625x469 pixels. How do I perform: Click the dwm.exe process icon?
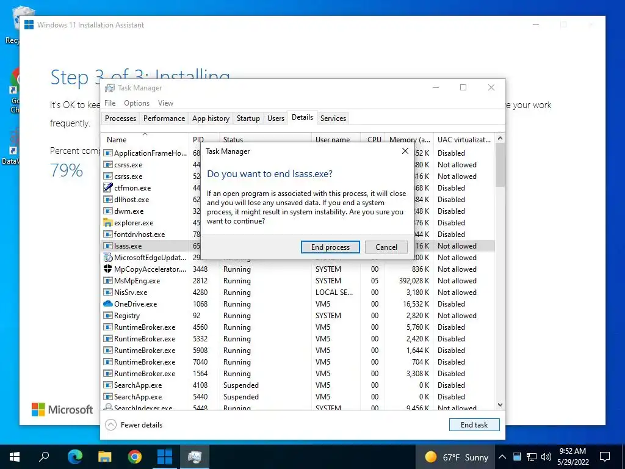tap(107, 211)
